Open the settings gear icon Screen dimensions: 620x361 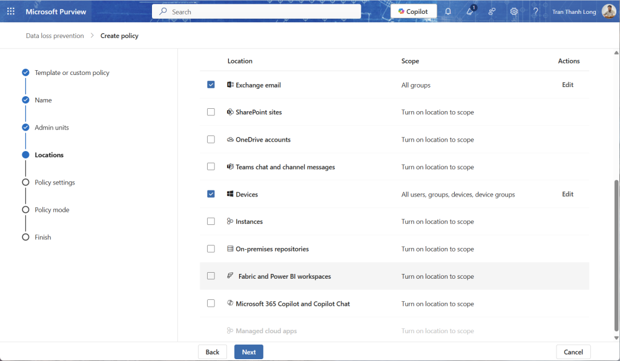tap(513, 11)
